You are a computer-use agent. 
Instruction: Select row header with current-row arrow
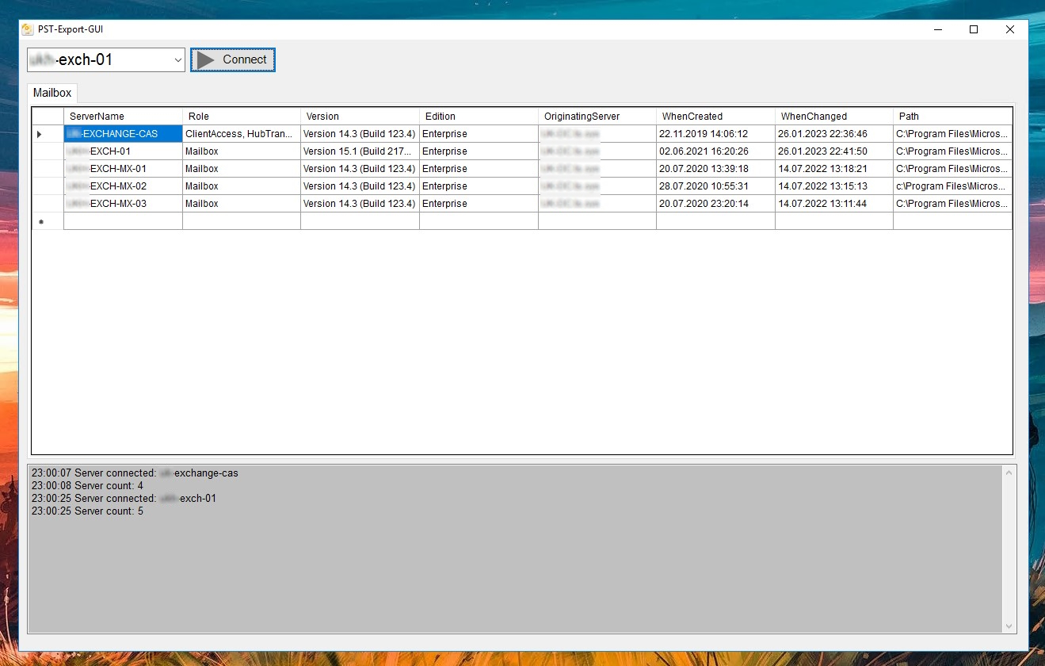(48, 134)
